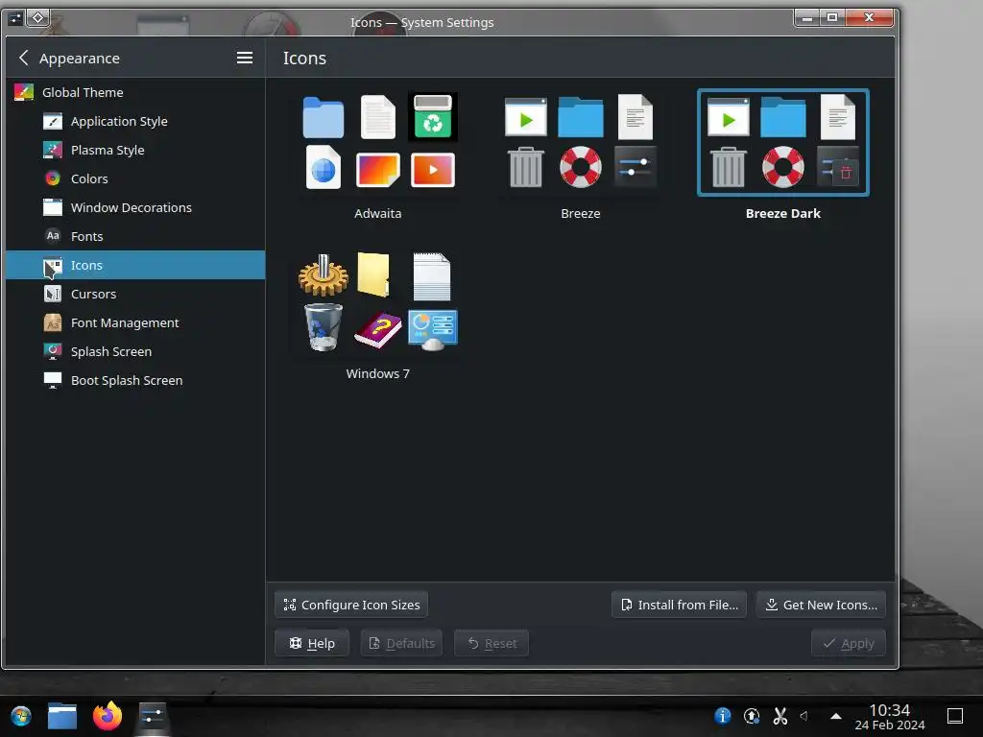Click the blue info tray icon
The width and height of the screenshot is (983, 737).
(723, 716)
